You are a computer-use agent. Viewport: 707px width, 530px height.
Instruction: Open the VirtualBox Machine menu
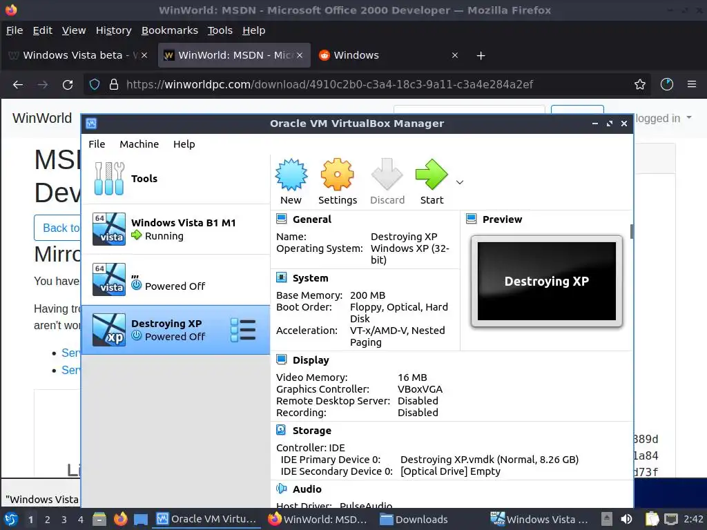[139, 144]
